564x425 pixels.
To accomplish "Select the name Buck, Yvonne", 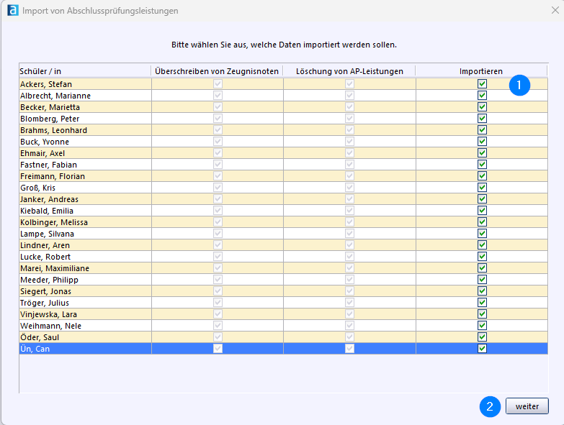I will point(45,142).
